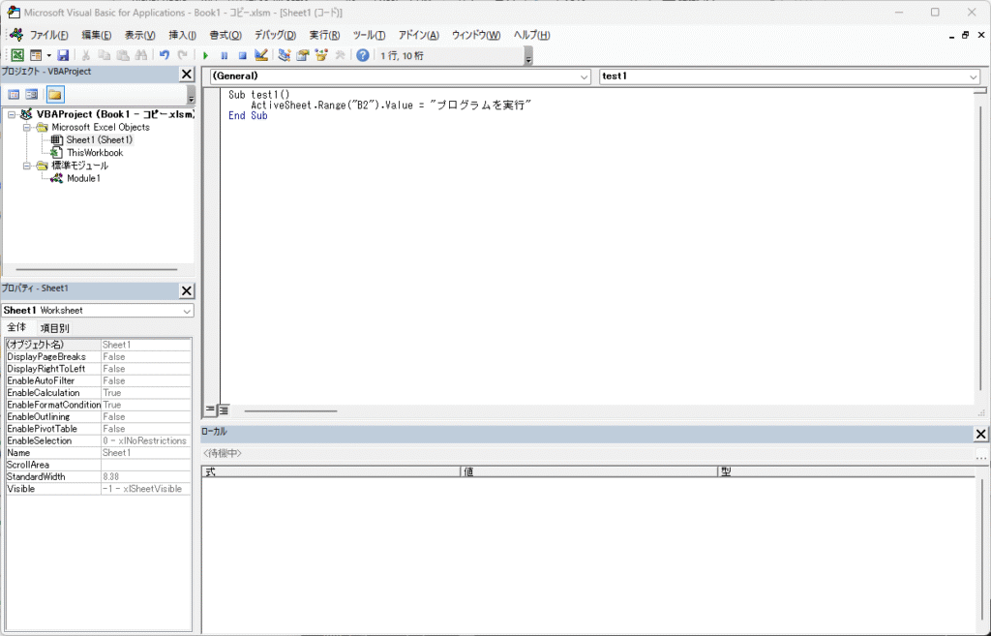Toggle Folders view in Project pane
The width and height of the screenshot is (991, 636).
55,95
